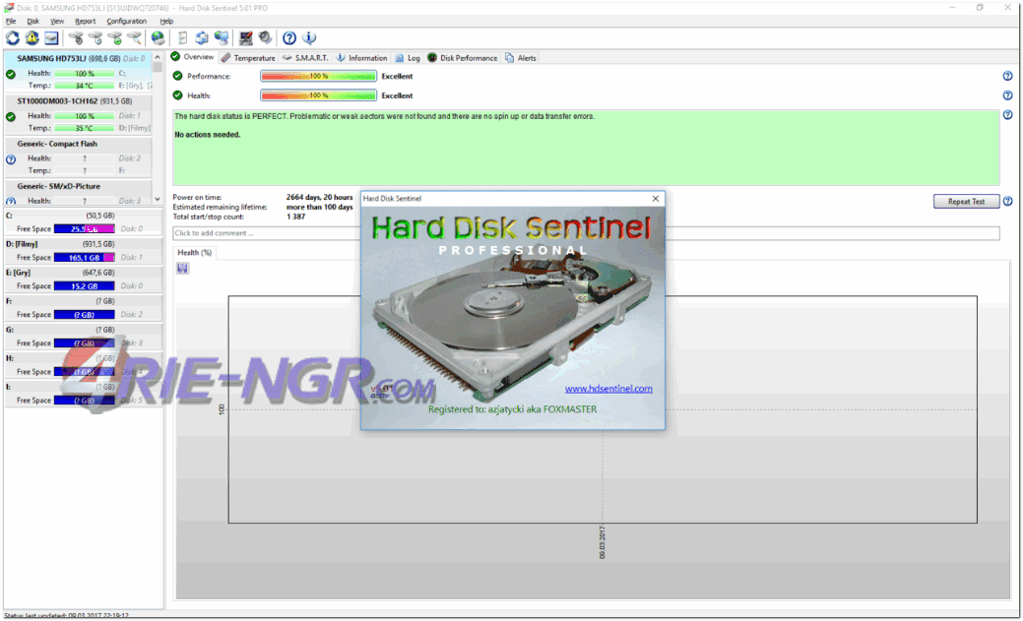The image size is (1023, 621).
Task: Click the monitor configuration toolbar icon
Action: [246, 37]
